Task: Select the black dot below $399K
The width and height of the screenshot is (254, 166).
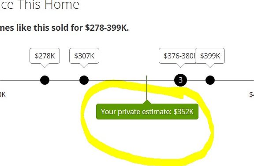Action: pyautogui.click(x=210, y=80)
